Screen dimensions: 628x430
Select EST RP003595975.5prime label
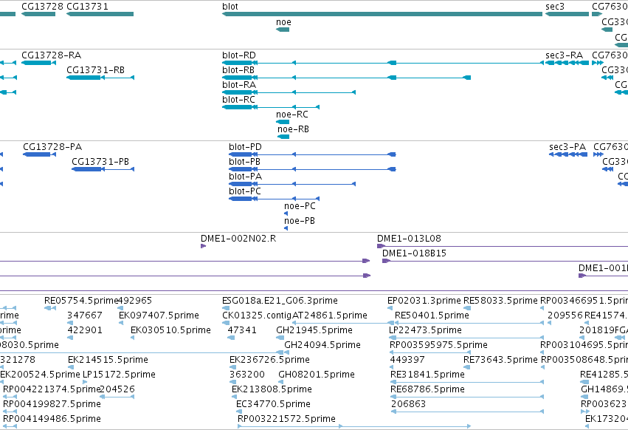[438, 345]
